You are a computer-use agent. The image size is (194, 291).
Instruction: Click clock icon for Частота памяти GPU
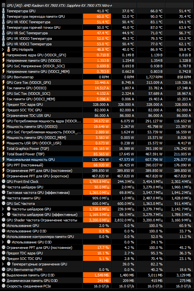[3, 198]
